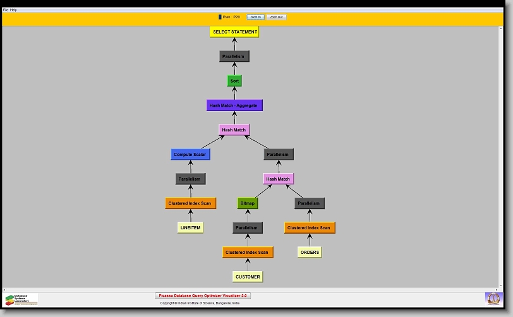Click the Database Systems Laboratory logo
The image size is (513, 317).
pos(21,299)
